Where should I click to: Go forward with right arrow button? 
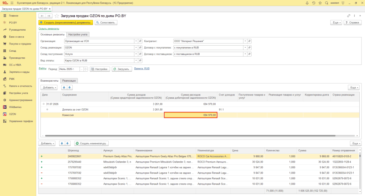(49, 16)
